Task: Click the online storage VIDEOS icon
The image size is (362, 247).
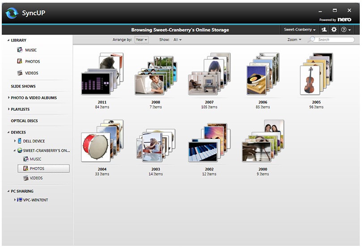Action: tap(26, 178)
